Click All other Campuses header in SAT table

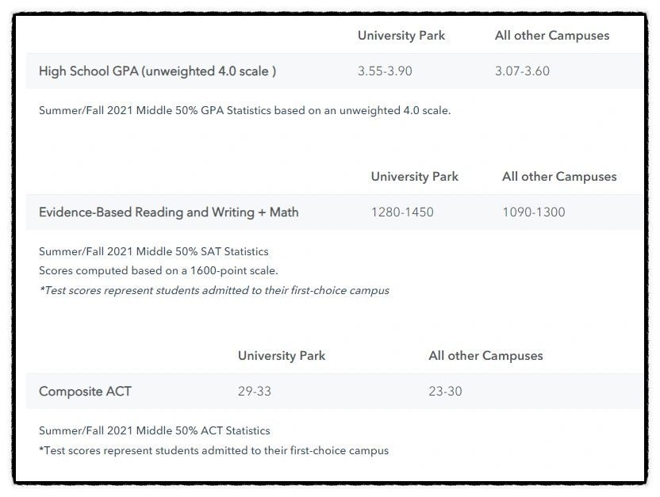pyautogui.click(x=558, y=176)
